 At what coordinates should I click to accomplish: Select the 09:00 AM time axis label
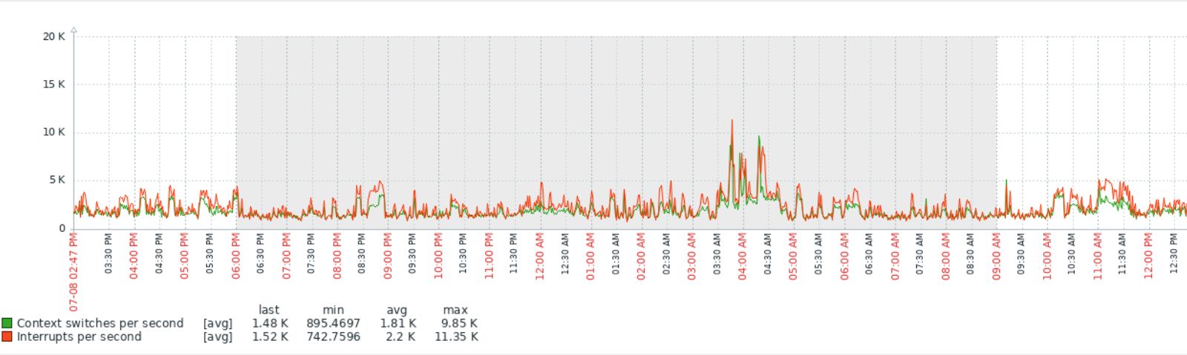click(x=996, y=256)
